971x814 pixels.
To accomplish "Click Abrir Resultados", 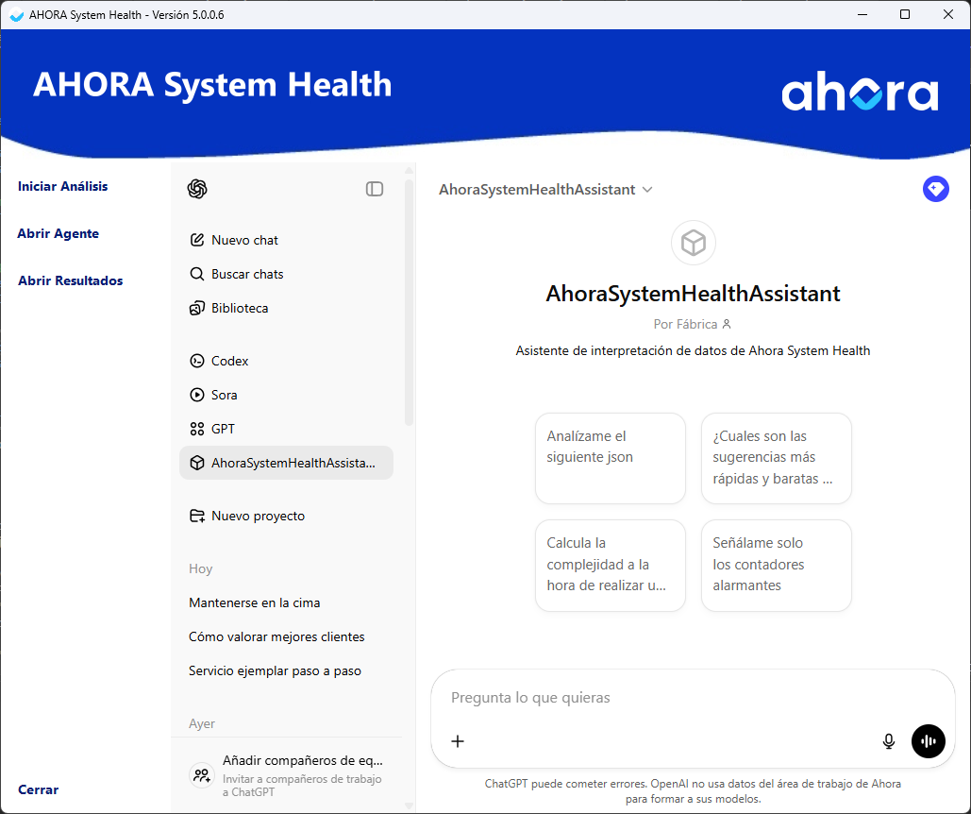I will click(x=71, y=280).
